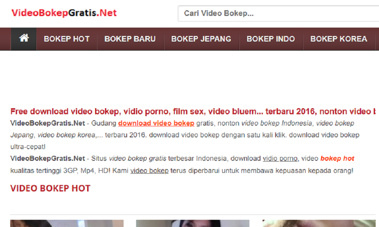Screen dimensions: 379x227
Task: Open the leftmost video thumbnail
Action: click(x=67, y=223)
